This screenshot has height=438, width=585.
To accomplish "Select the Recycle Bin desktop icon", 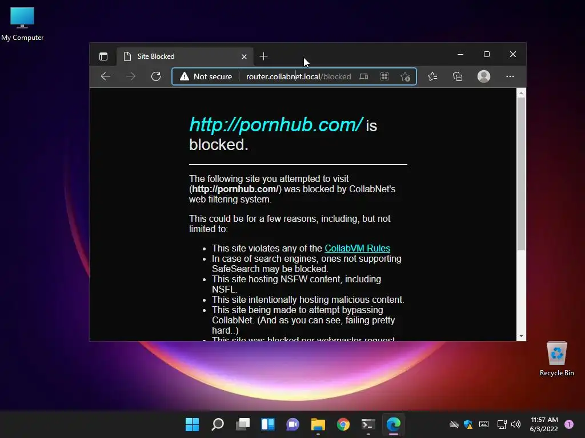I will [x=556, y=359].
